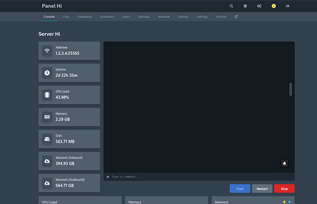Click the Network graph panel title
The image size is (317, 204).
[221, 202]
